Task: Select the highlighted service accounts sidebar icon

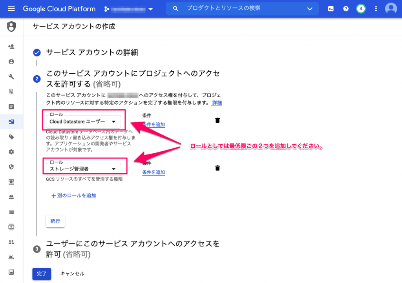Action: (11, 122)
